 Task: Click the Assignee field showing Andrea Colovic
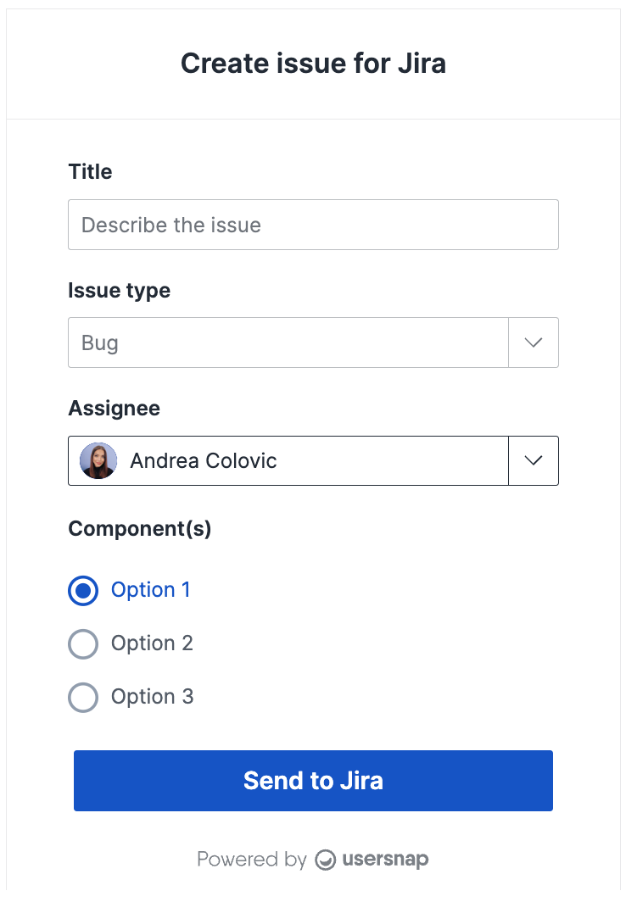(288, 460)
